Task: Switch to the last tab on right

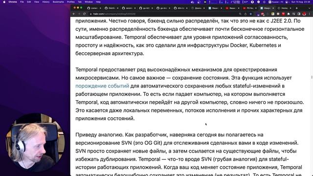Action: pyautogui.click(x=285, y=8)
